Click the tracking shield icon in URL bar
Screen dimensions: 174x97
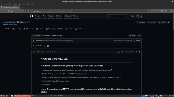pyautogui.click(x=26, y=11)
